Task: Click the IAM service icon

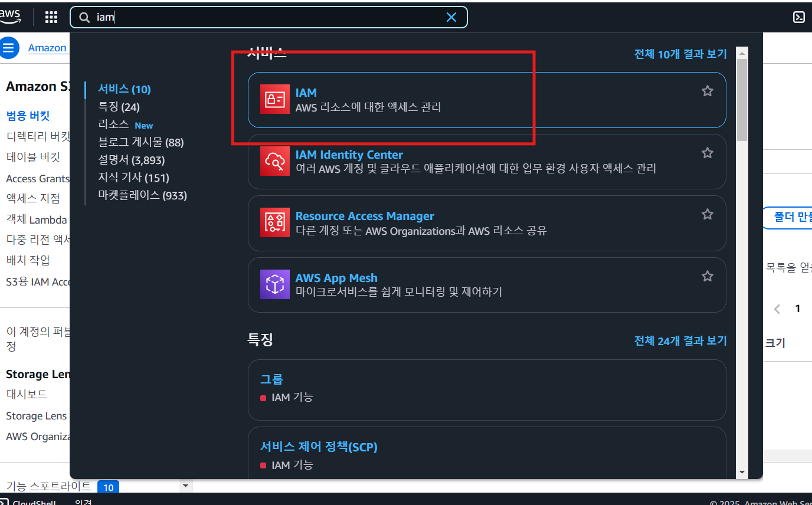Action: [x=275, y=100]
